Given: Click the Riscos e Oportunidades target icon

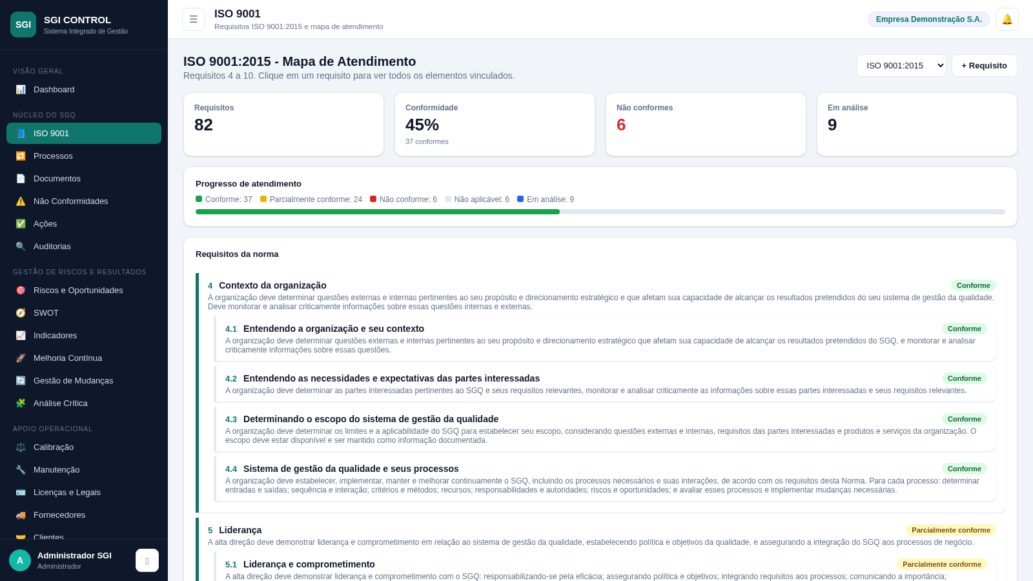Looking at the screenshot, I should pos(21,290).
